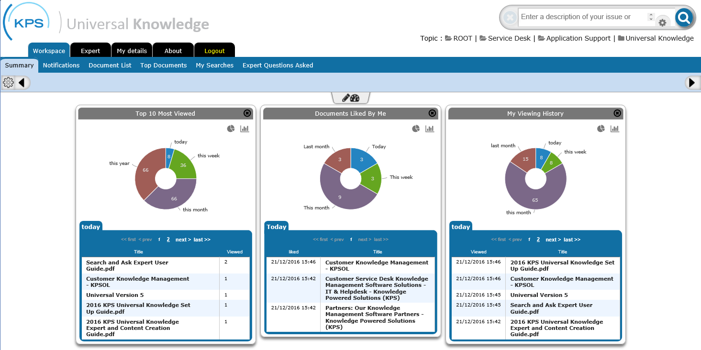Click the customize dashboard palette icon
The width and height of the screenshot is (701, 350).
tap(350, 98)
